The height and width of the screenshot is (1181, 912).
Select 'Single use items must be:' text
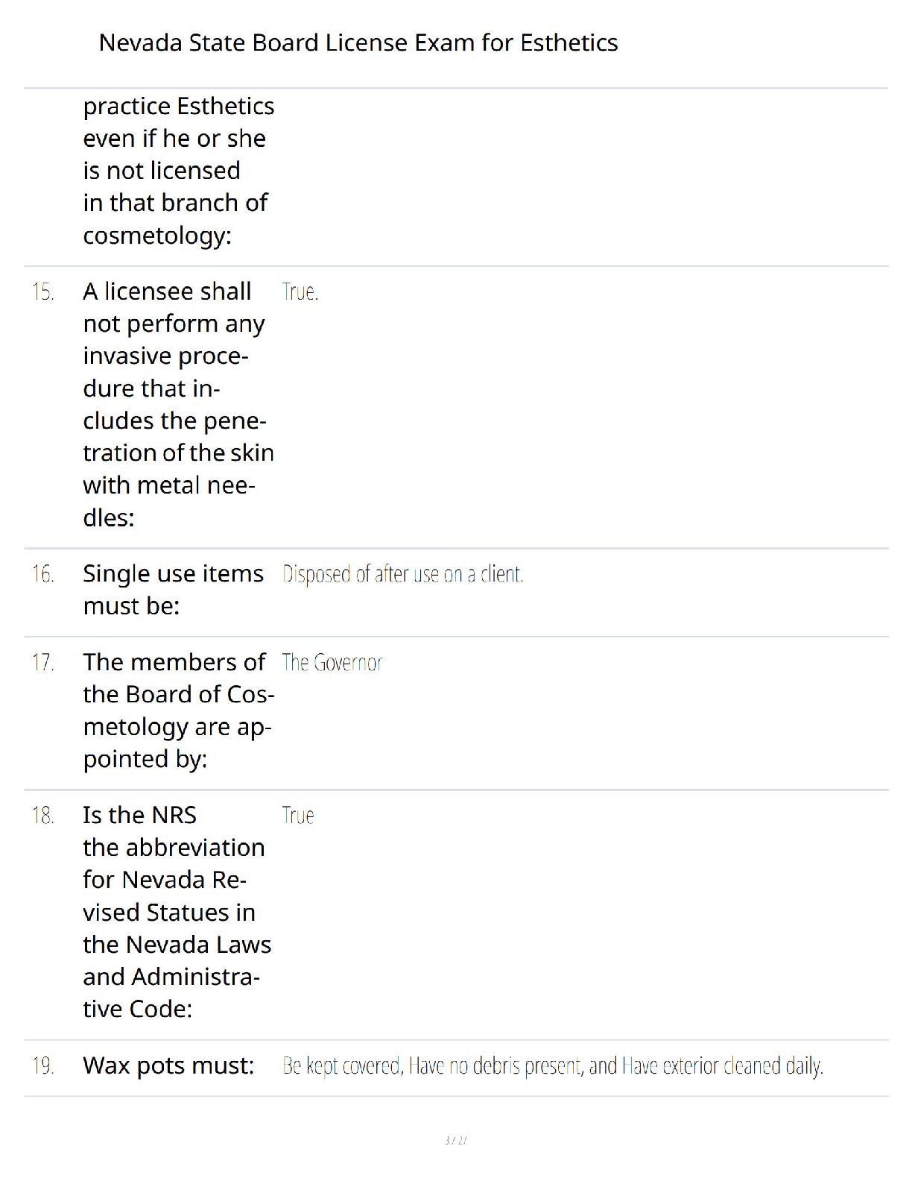[x=173, y=590]
